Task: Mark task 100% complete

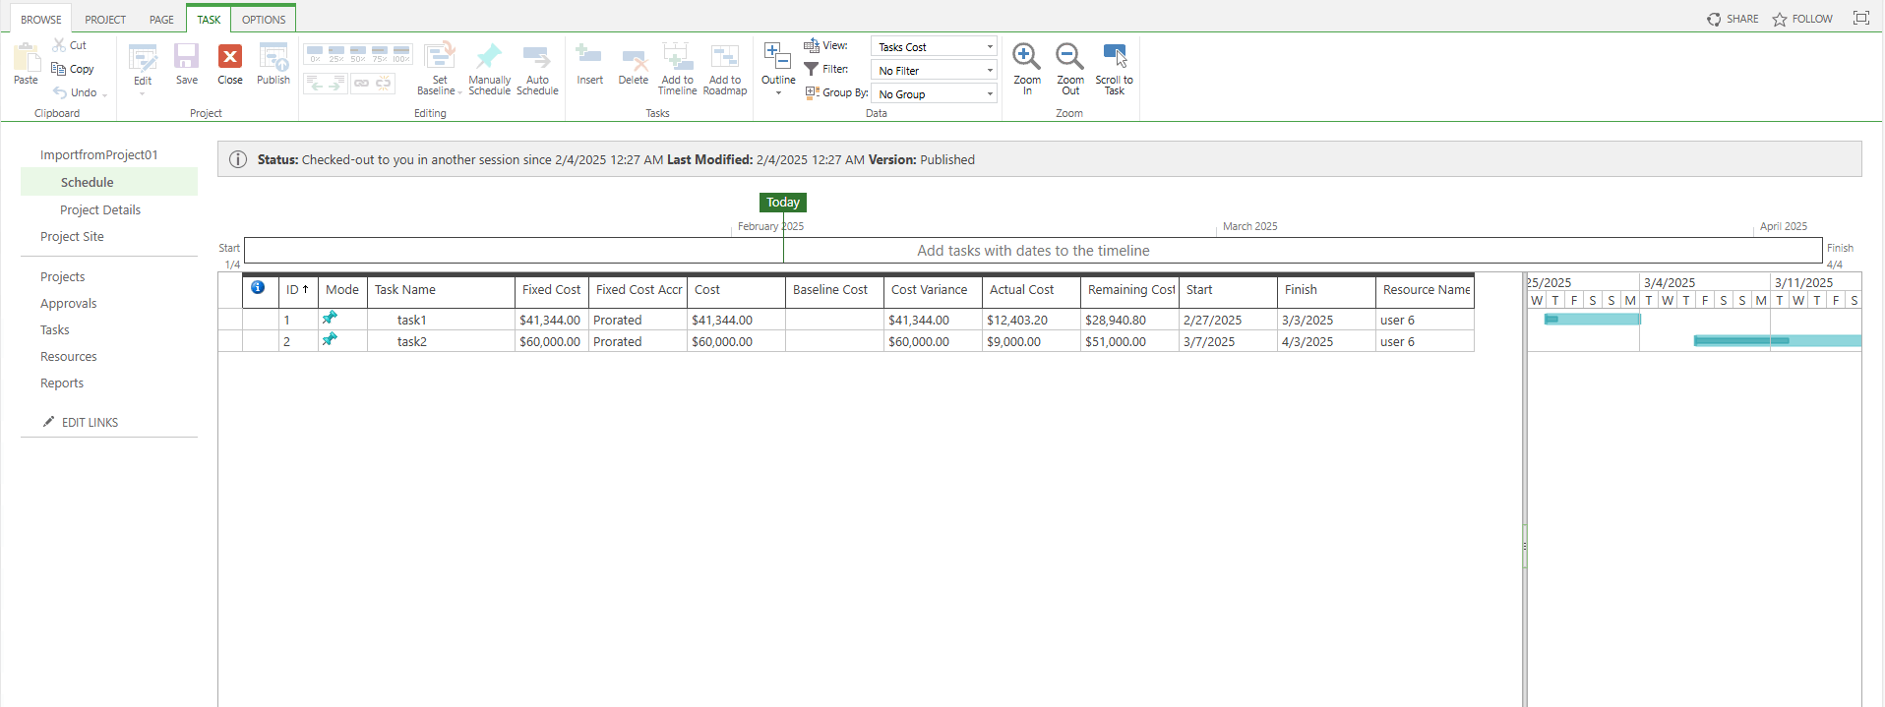Action: click(x=401, y=53)
